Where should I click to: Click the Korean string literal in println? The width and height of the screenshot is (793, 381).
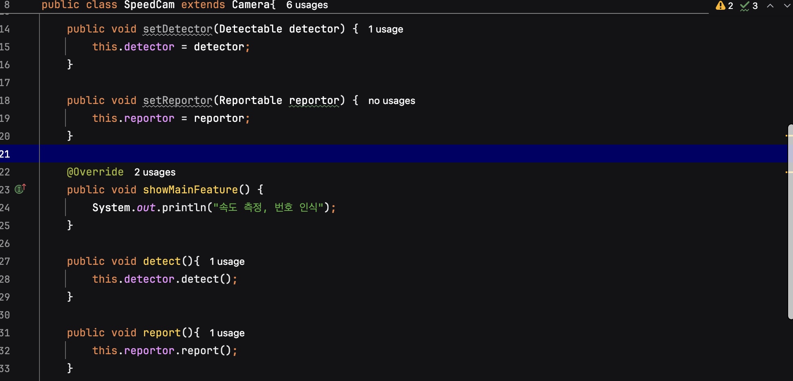pyautogui.click(x=268, y=208)
